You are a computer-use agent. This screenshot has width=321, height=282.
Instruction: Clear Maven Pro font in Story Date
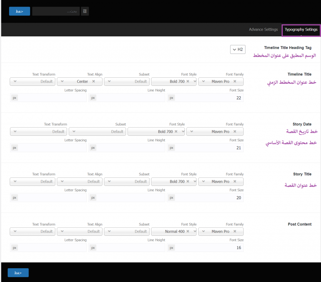(234, 132)
